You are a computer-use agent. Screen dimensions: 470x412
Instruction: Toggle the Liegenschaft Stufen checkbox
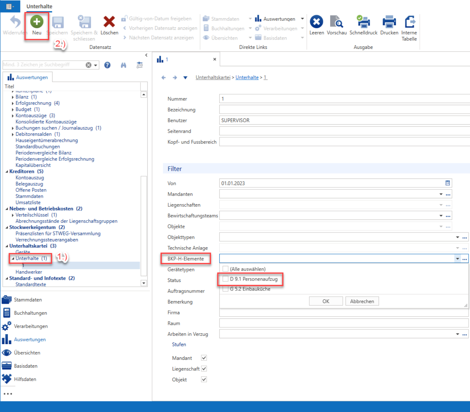click(204, 369)
